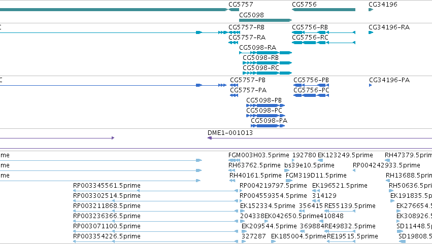Select EST RE49832.5prime
This screenshot has height=244, width=432.
pyautogui.click(x=350, y=226)
